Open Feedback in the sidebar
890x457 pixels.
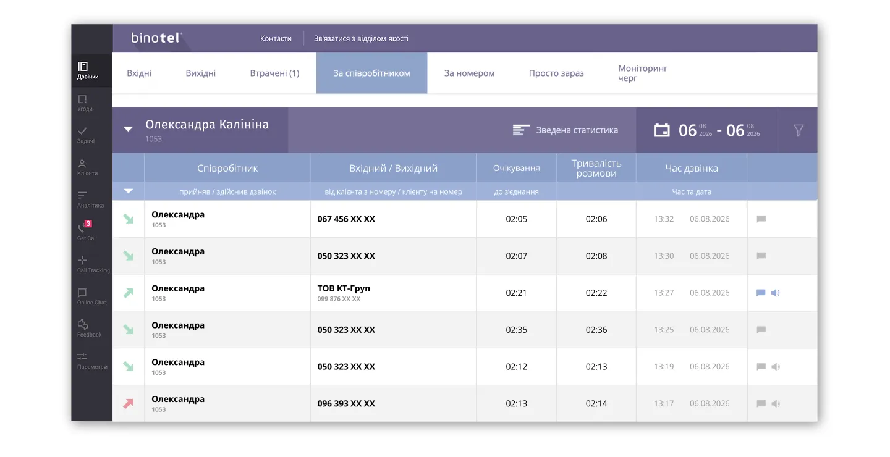(89, 328)
